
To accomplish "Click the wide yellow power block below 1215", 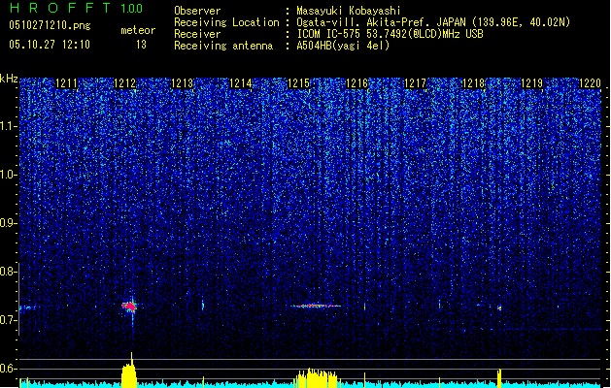I will (316, 378).
